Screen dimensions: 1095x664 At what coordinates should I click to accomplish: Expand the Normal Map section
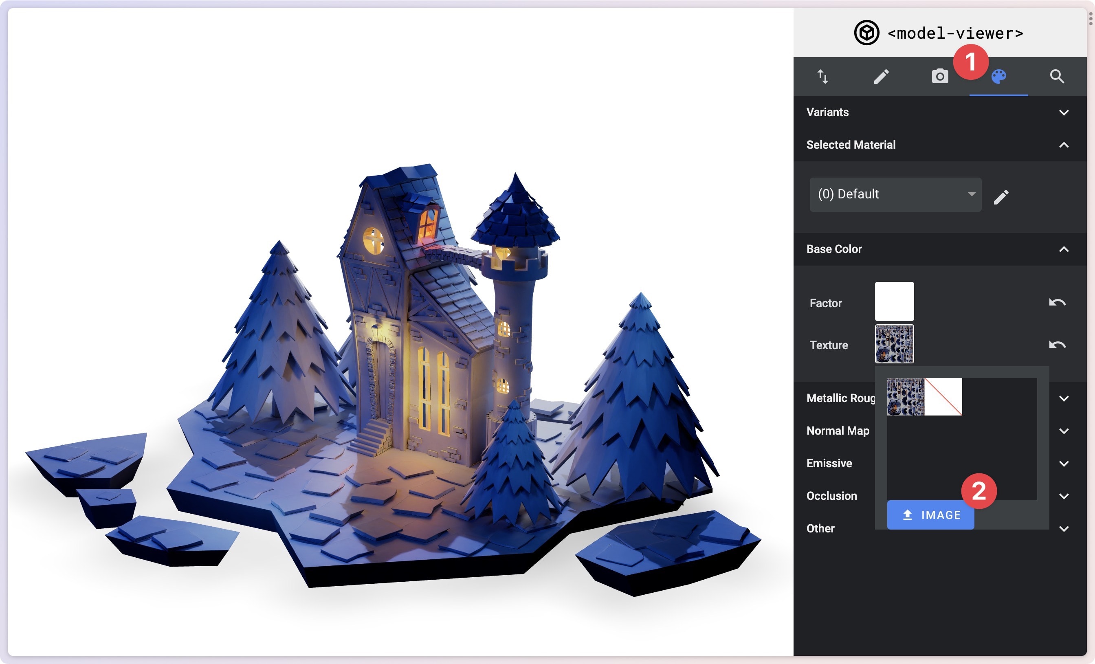(1064, 431)
